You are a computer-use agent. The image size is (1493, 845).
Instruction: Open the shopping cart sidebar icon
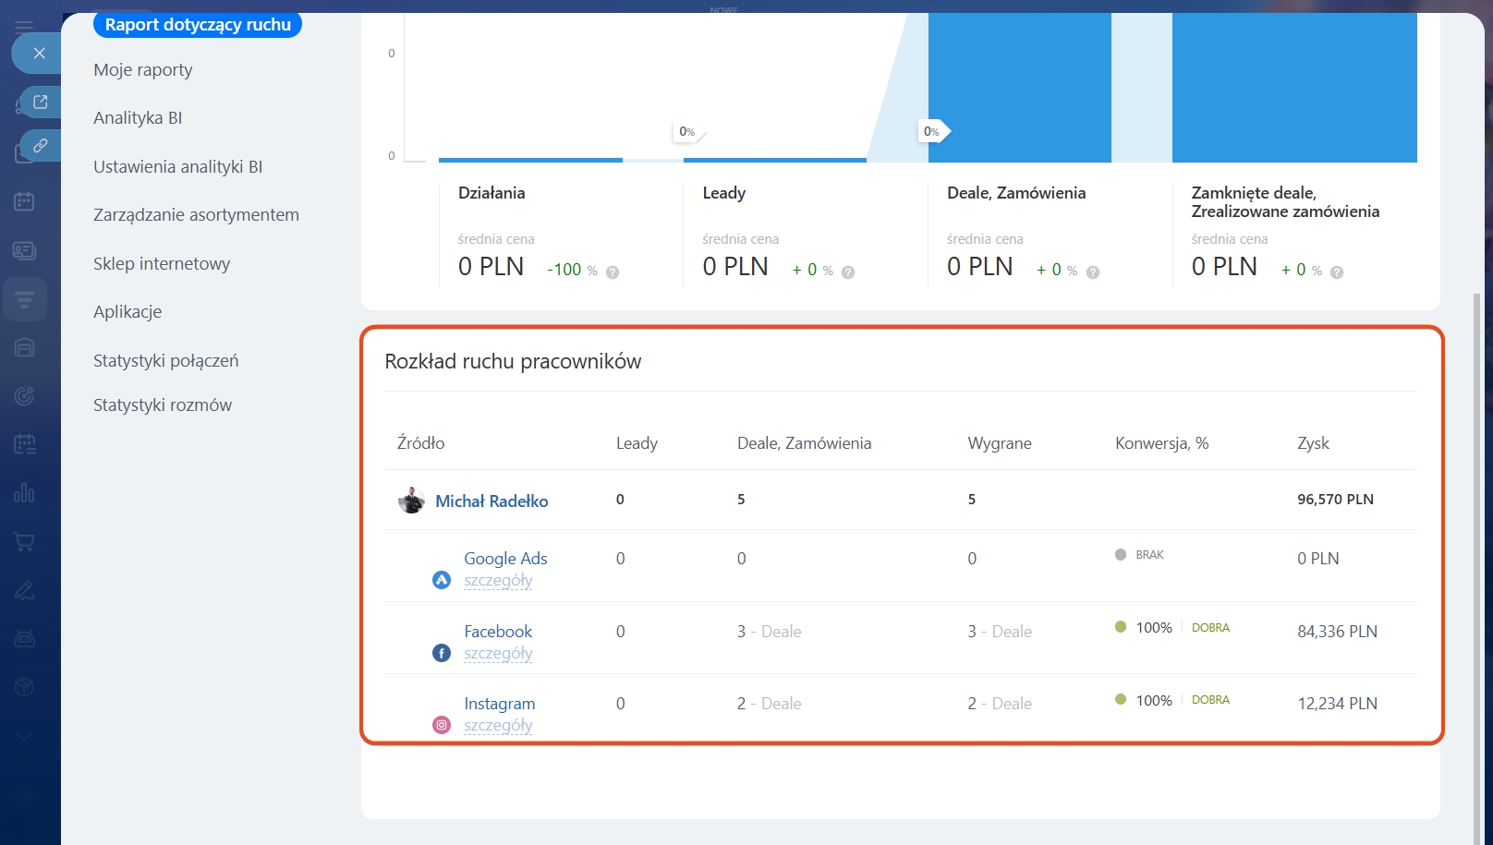25,542
